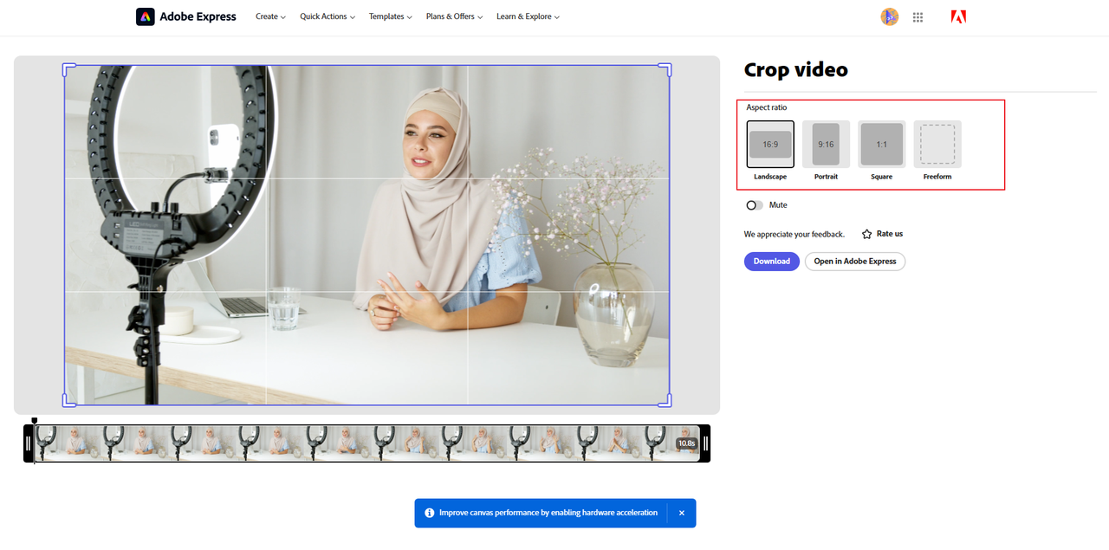Expand the Templates menu

click(390, 16)
